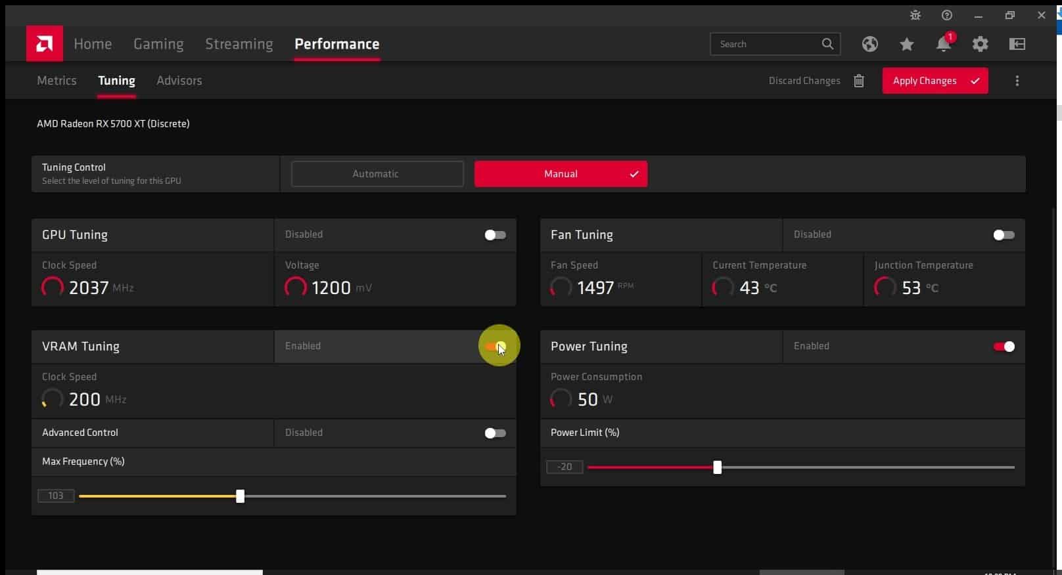1062x575 pixels.
Task: Click the Power Tuning heading
Action: [589, 347]
